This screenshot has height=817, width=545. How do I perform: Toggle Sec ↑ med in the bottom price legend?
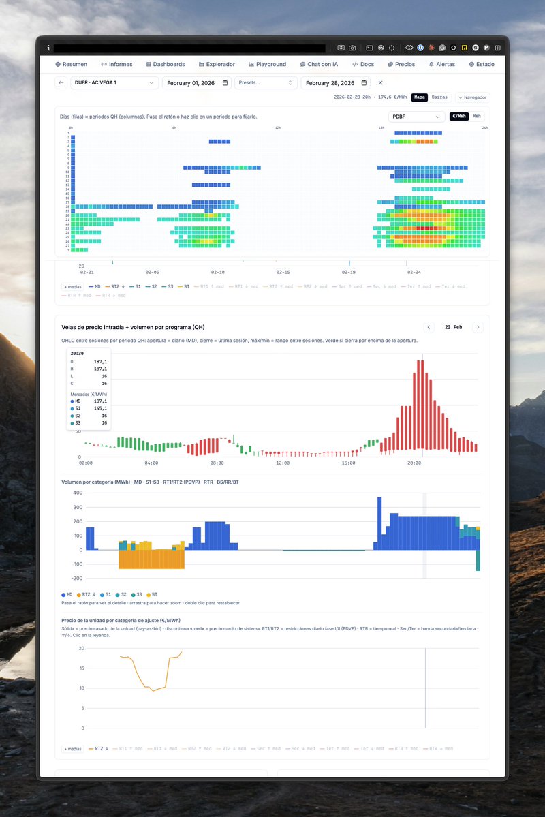266,749
